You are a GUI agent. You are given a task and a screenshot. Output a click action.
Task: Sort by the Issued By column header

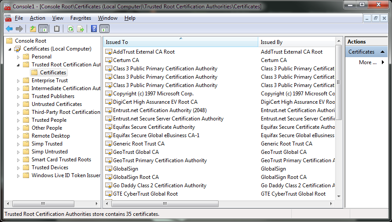(297, 42)
